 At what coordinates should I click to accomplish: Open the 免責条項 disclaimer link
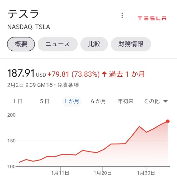point(68,85)
